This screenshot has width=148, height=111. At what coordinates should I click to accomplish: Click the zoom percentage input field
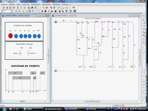pos(6,11)
